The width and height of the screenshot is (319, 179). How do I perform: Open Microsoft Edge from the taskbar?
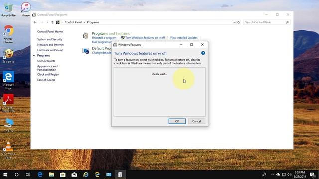pos(40,175)
